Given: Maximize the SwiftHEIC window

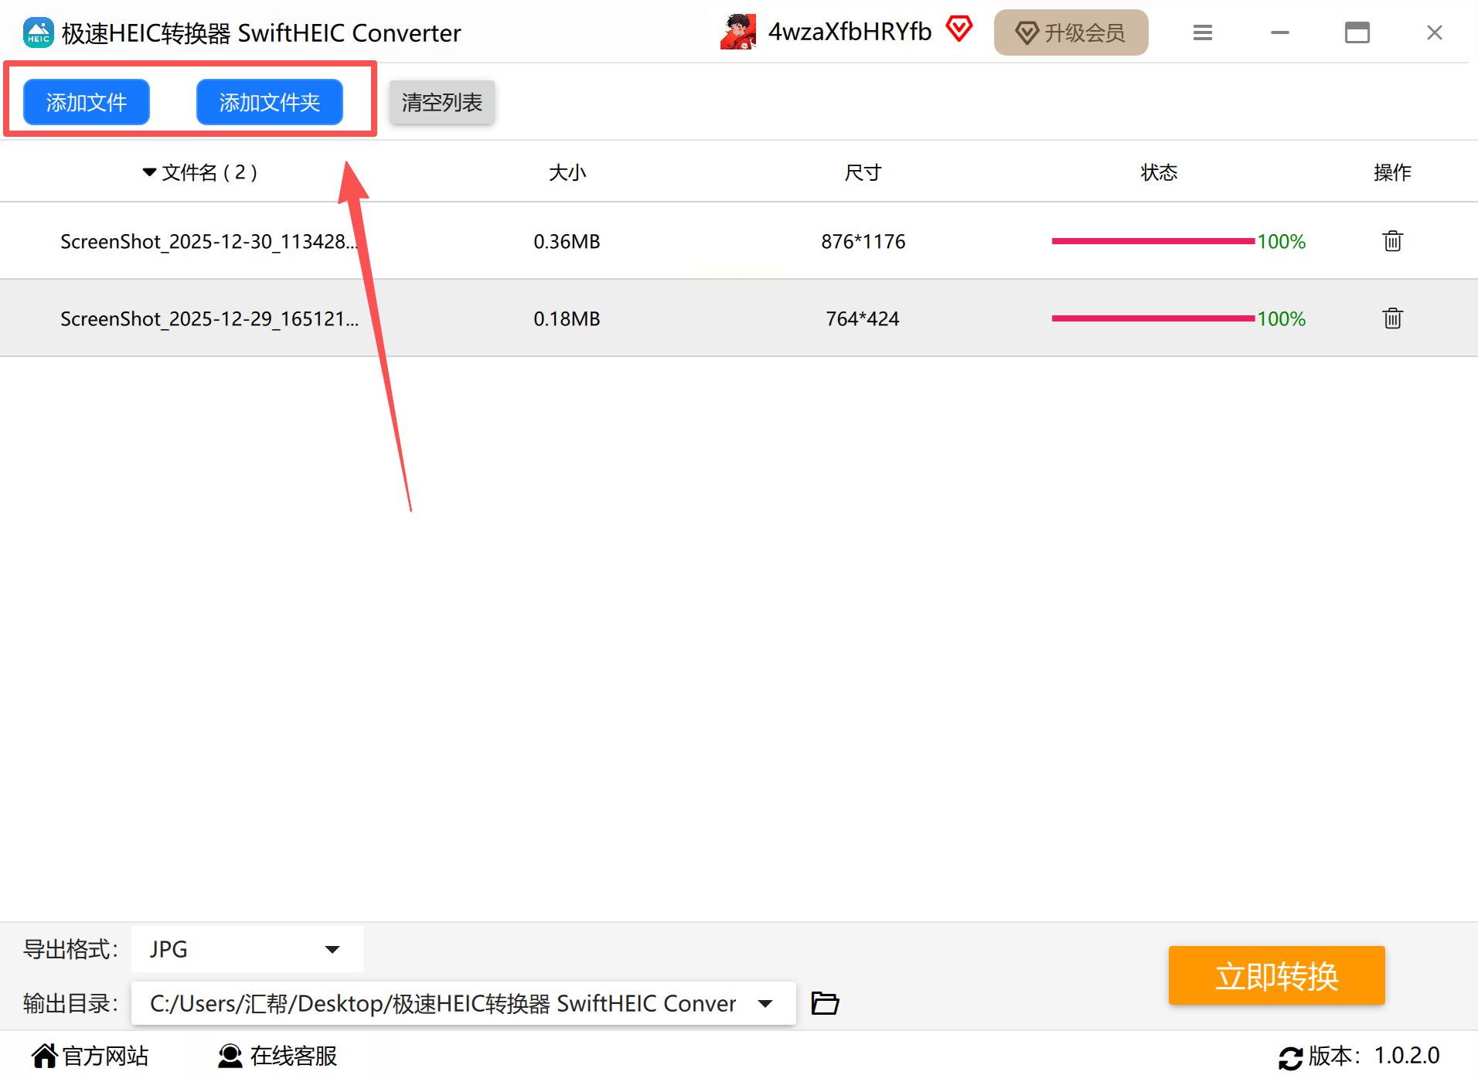Looking at the screenshot, I should click(1357, 32).
